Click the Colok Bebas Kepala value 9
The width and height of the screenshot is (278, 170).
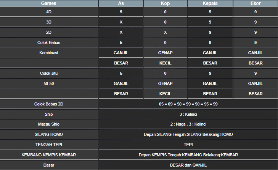[210, 42]
